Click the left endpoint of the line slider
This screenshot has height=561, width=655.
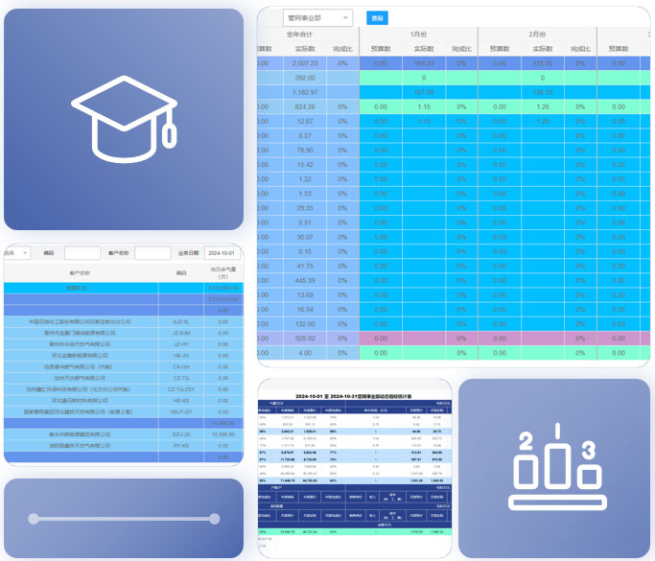click(32, 519)
